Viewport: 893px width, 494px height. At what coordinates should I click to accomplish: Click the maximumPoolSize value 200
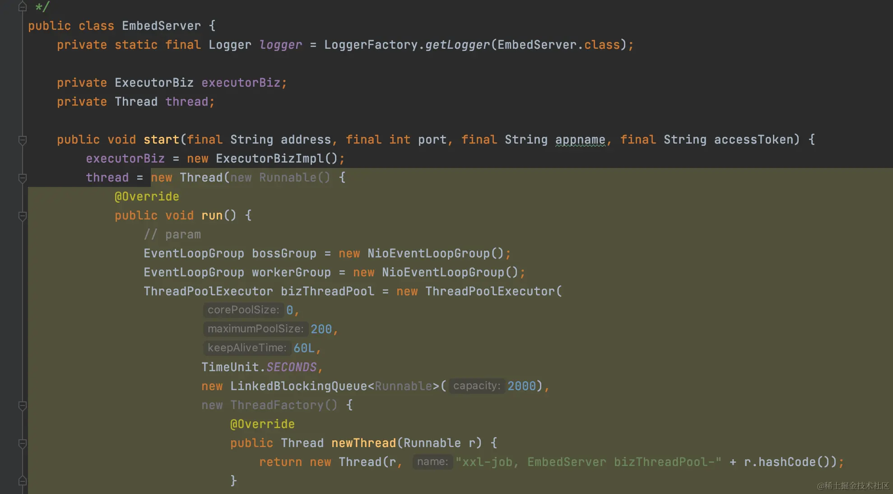point(321,329)
